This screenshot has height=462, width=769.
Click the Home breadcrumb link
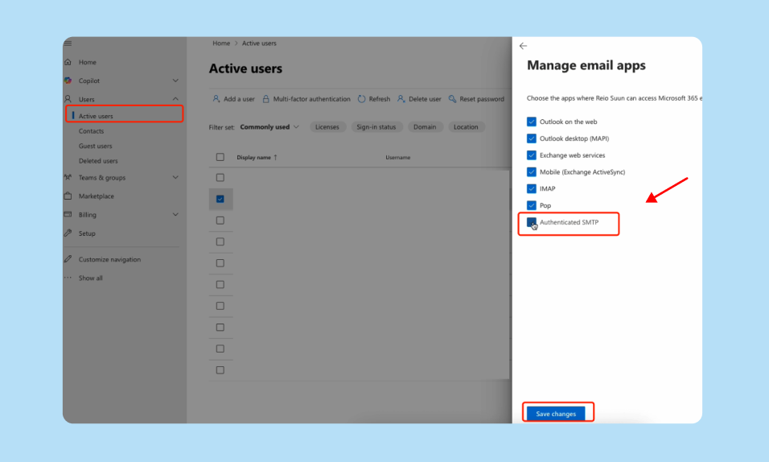[221, 43]
